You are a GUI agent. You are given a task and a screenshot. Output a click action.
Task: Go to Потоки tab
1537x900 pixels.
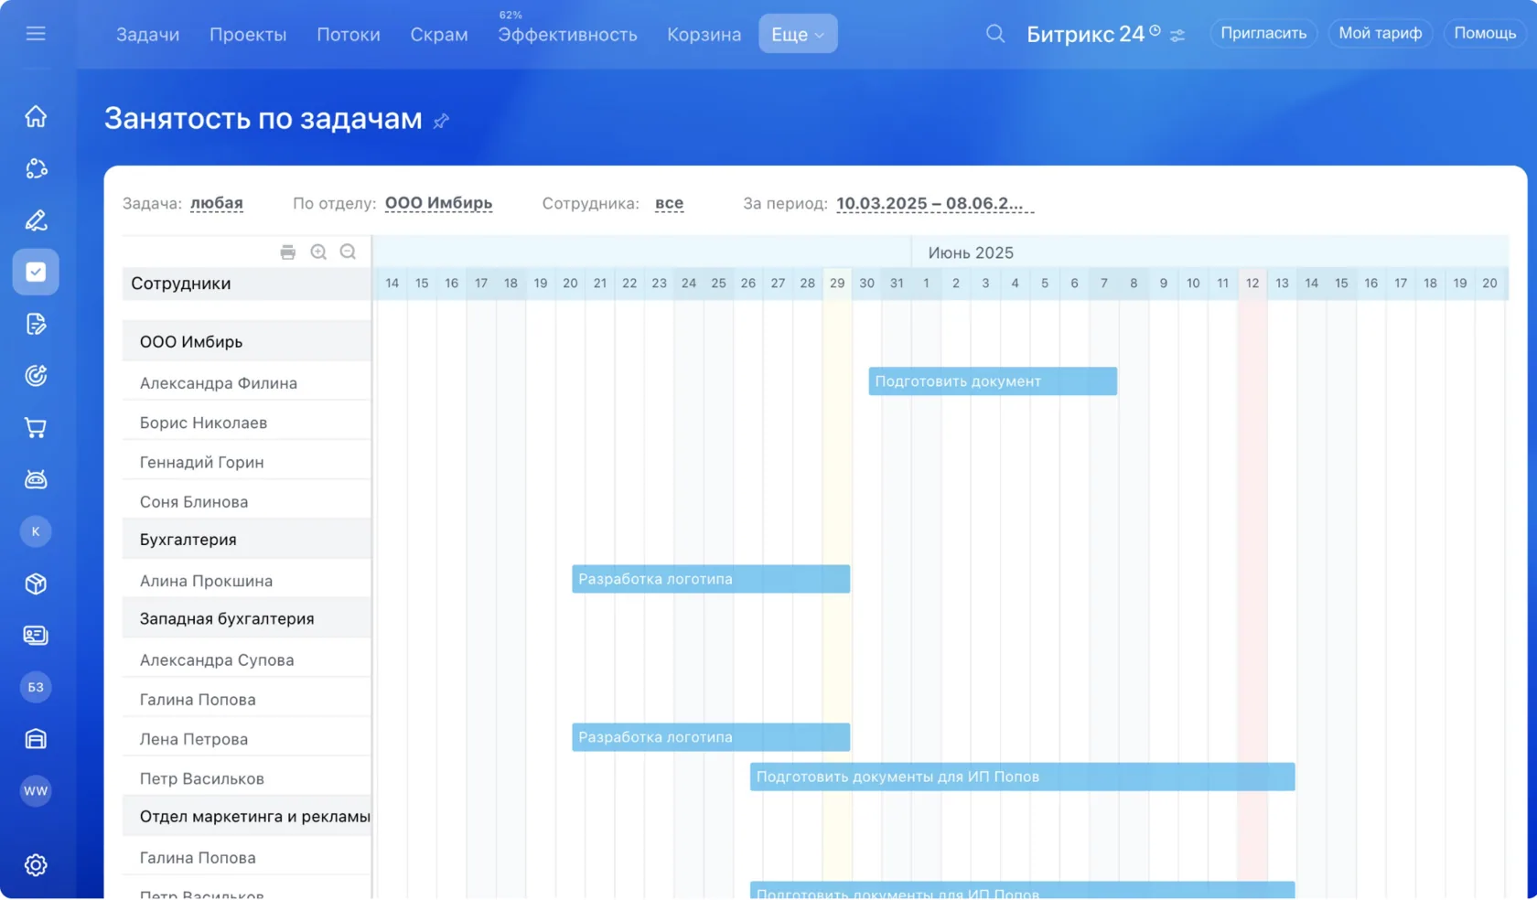[x=349, y=35]
